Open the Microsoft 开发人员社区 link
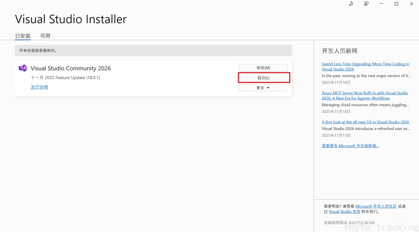419x232 pixels. 375,206
